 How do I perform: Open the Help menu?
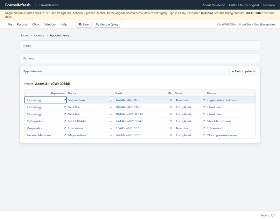click(63, 24)
